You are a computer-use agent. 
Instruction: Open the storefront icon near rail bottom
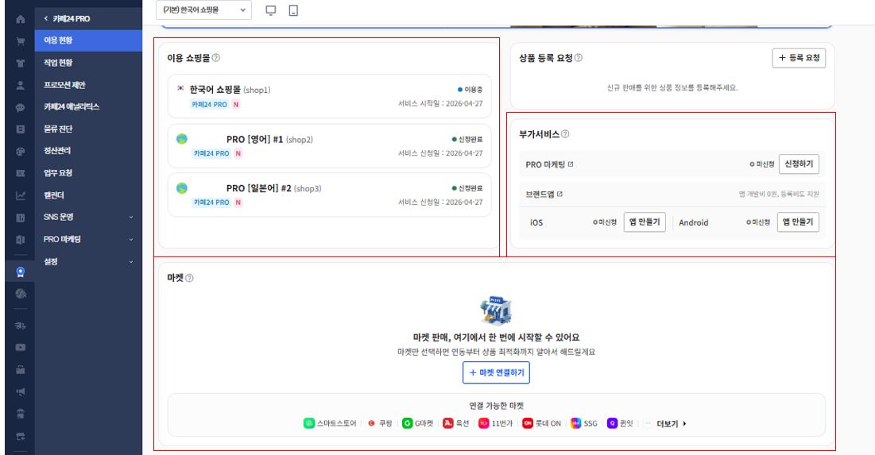coord(20,414)
